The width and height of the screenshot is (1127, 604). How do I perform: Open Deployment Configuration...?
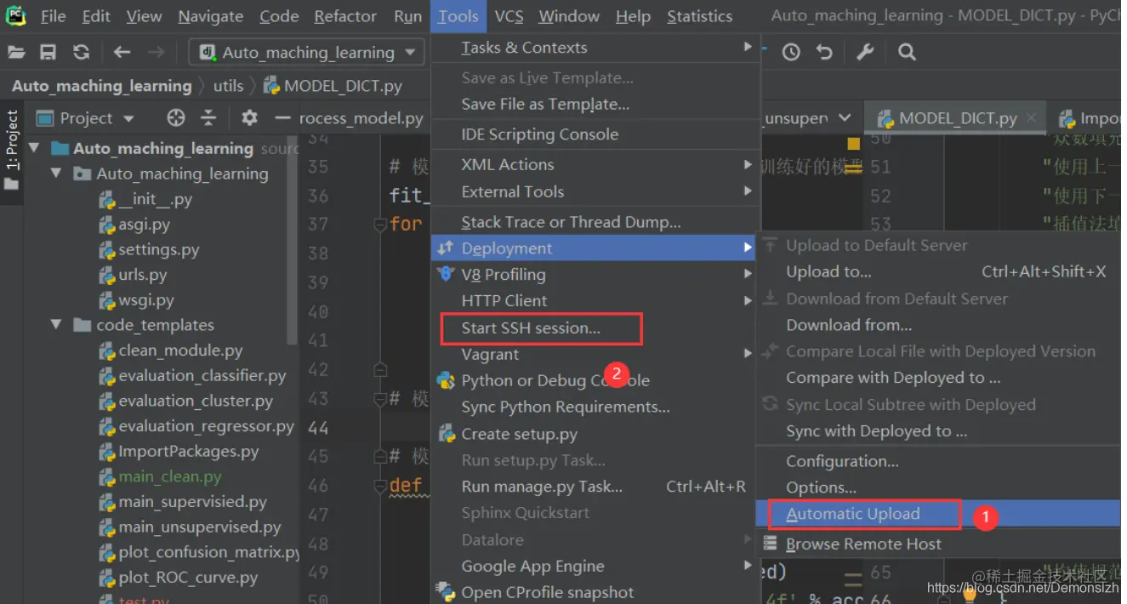(x=938, y=461)
